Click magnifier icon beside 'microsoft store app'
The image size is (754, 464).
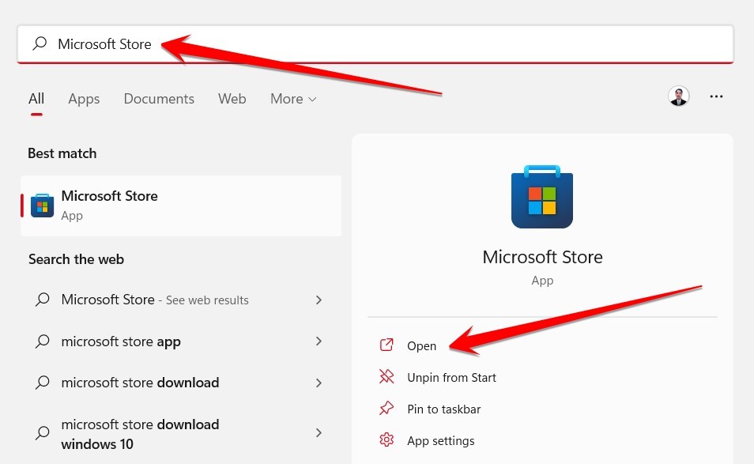[43, 341]
